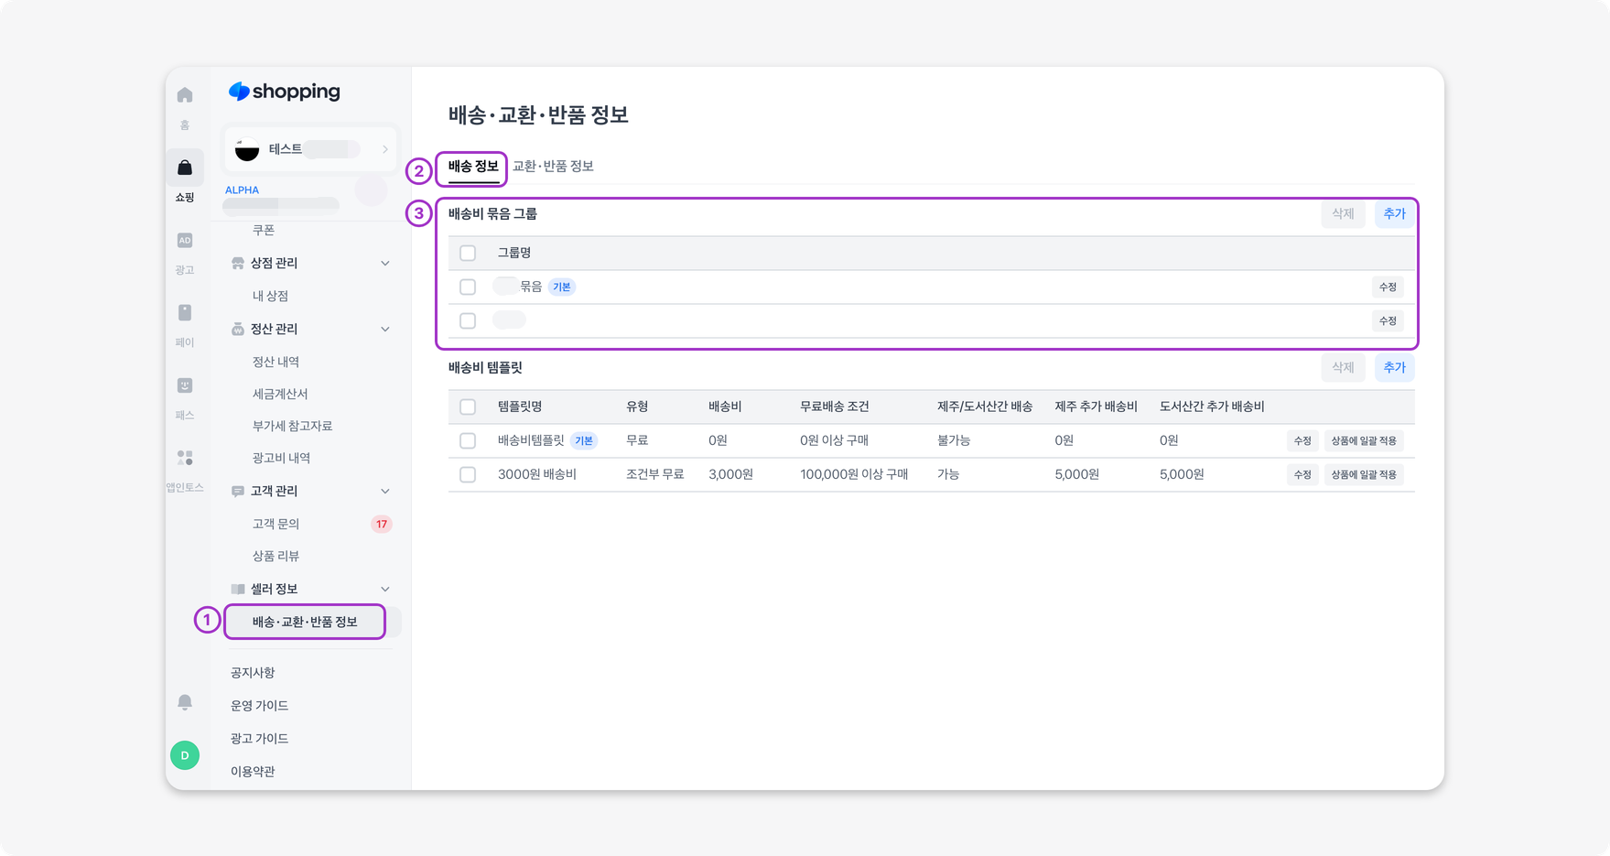The height and width of the screenshot is (856, 1610).
Task: Collapse the 상점 관리 menu section
Action: tap(385, 264)
